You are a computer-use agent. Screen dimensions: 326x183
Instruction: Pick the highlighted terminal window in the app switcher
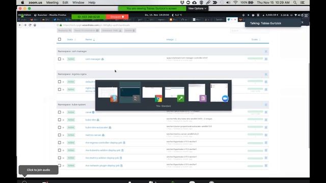[130, 93]
